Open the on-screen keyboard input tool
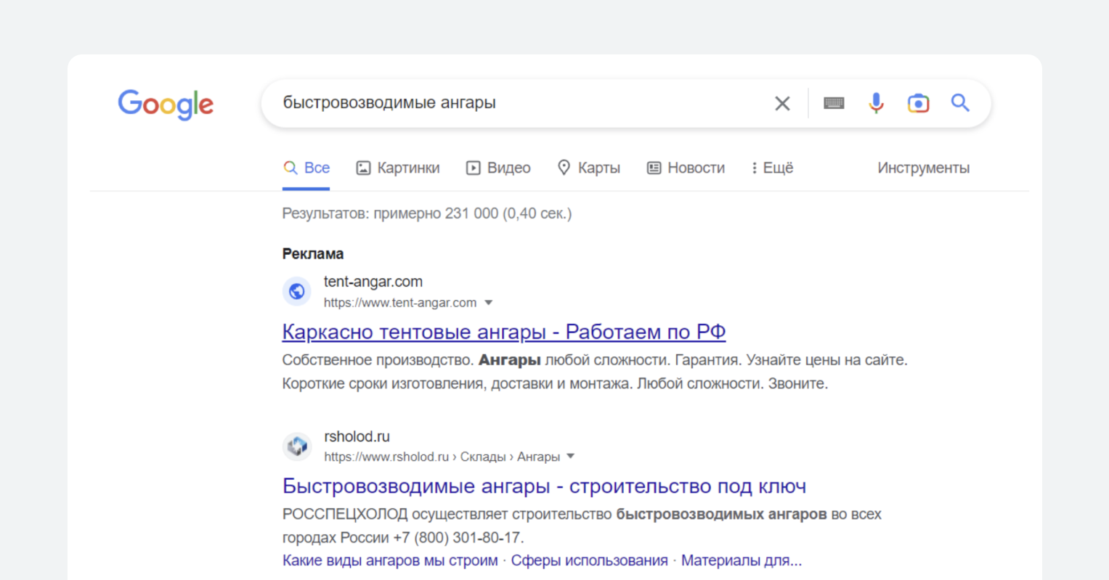 [x=834, y=104]
